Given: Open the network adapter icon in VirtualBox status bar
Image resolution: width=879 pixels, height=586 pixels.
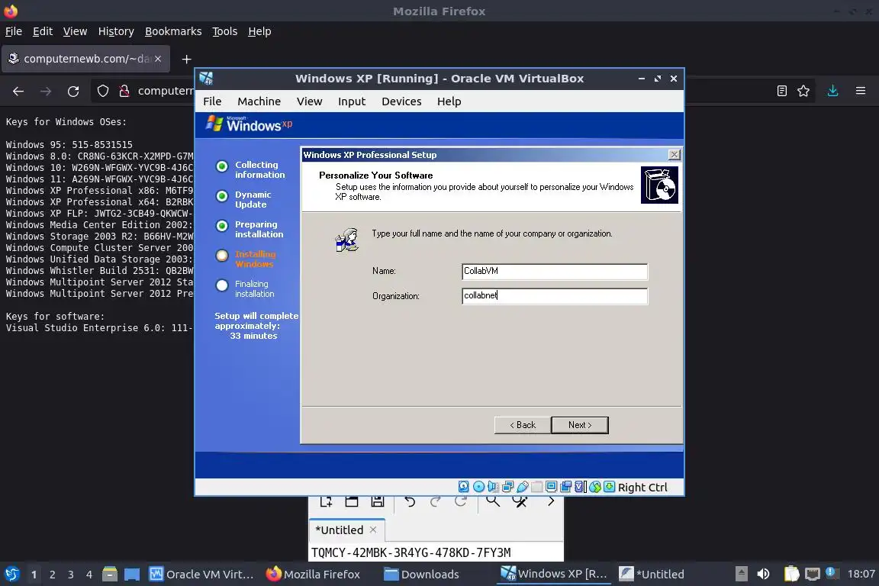Looking at the screenshot, I should pyautogui.click(x=508, y=487).
